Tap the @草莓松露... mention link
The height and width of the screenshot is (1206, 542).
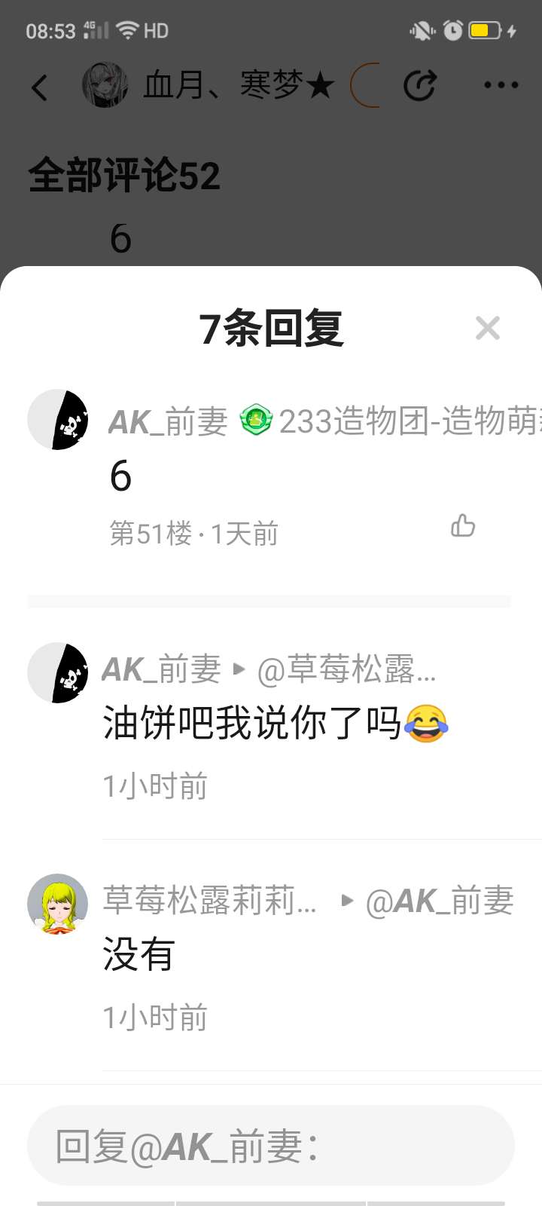tap(346, 669)
